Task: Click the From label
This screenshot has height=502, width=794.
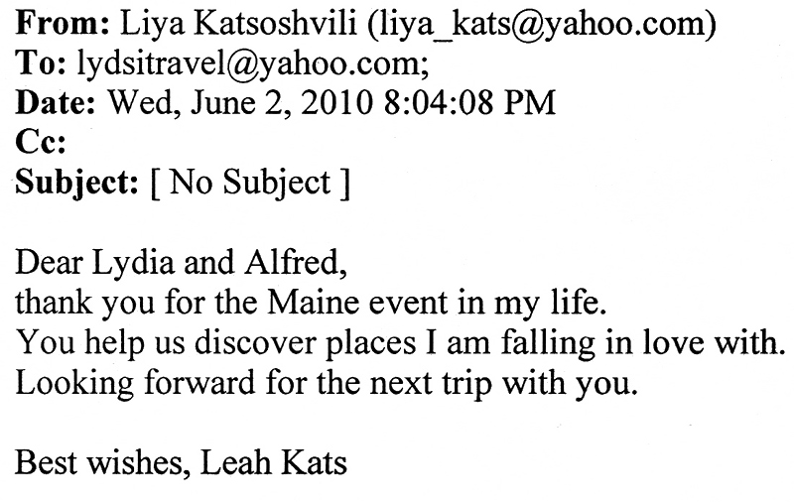Action: click(63, 23)
